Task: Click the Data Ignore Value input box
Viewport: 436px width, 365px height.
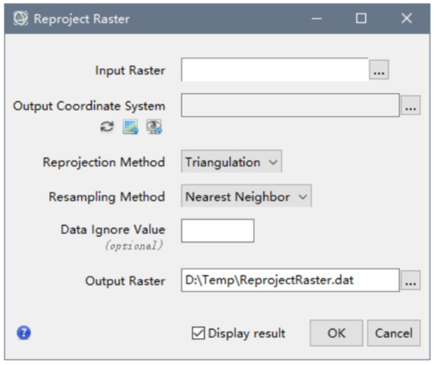Action: click(x=218, y=230)
